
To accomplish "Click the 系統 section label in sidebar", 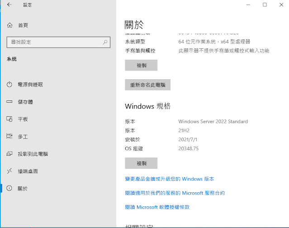I will tap(12, 59).
